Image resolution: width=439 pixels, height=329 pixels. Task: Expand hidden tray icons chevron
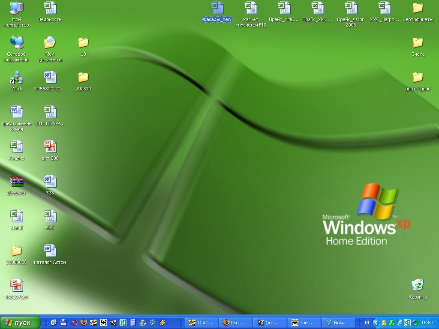coord(376,323)
